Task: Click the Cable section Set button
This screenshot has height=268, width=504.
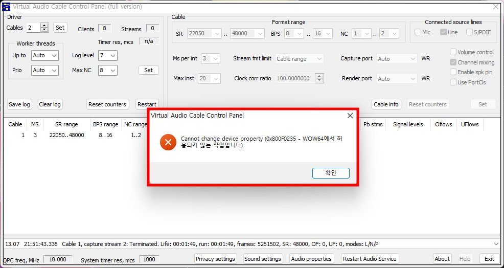Action: (483, 104)
